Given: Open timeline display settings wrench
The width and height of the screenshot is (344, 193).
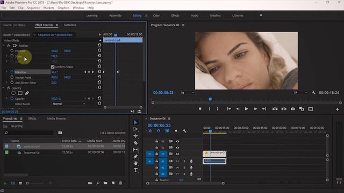Looking at the screenshot, I should [x=184, y=131].
